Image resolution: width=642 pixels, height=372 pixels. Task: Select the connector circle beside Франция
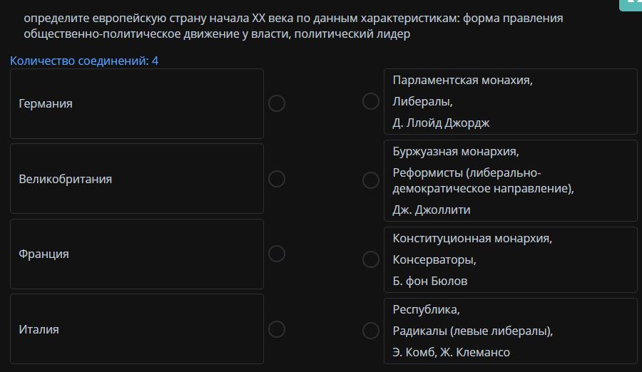pos(277,254)
